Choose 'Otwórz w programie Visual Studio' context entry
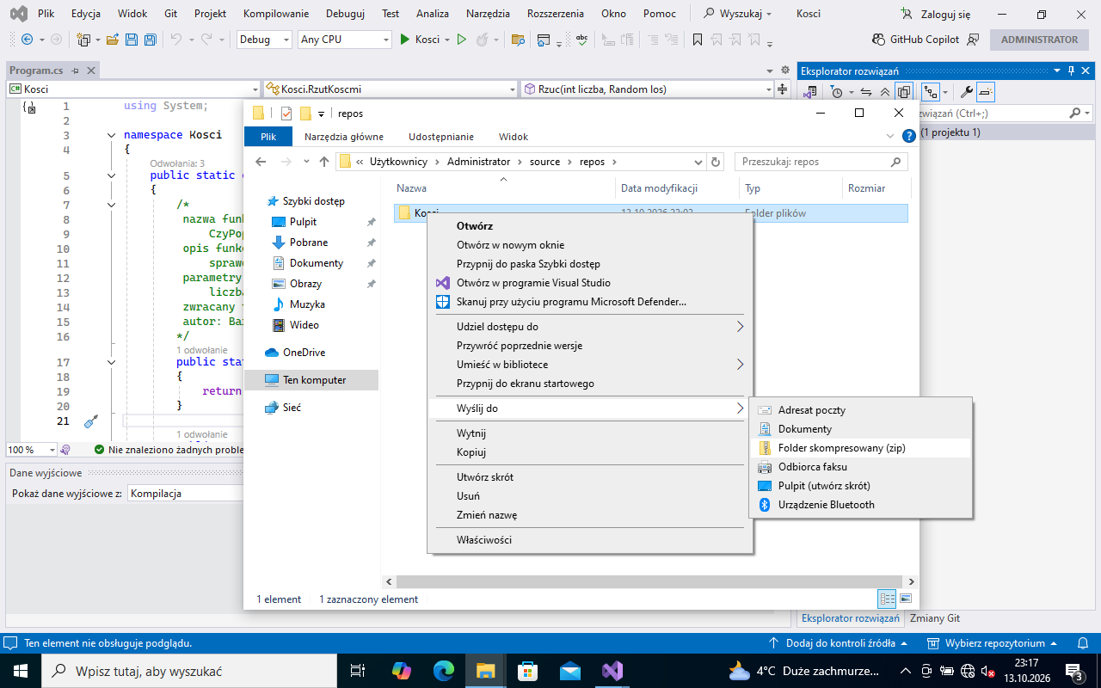Screen dimensions: 1101x688 590,283
